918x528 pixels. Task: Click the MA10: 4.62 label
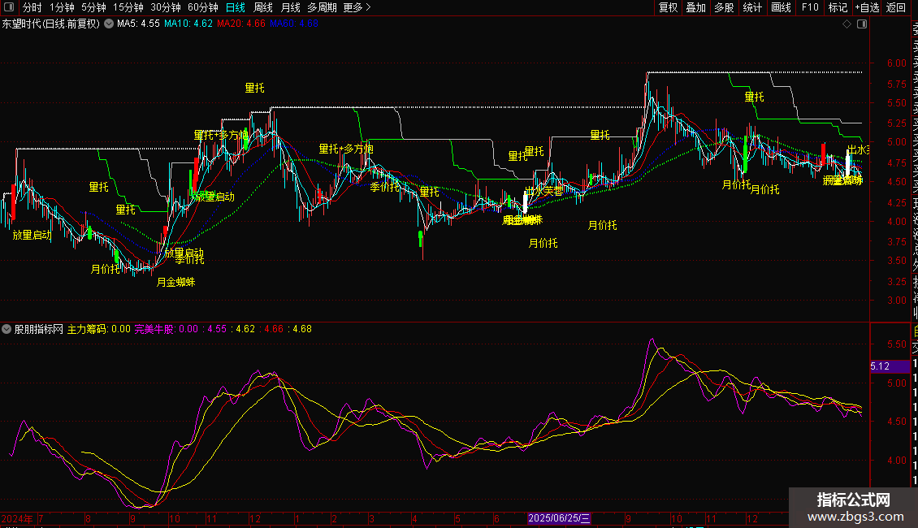tap(188, 24)
